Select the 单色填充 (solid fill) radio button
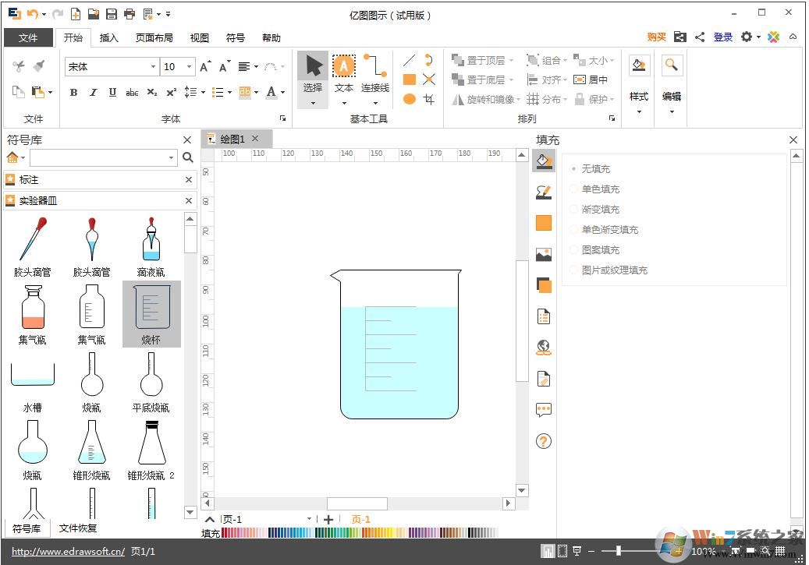Image resolution: width=809 pixels, height=565 pixels. 574,189
